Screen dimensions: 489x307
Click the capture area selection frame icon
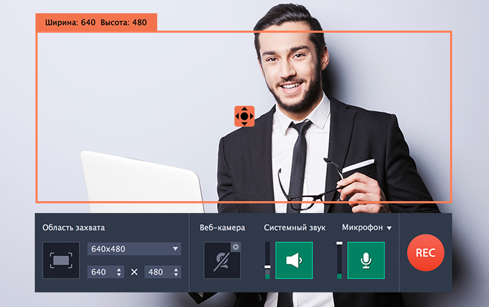coord(61,260)
